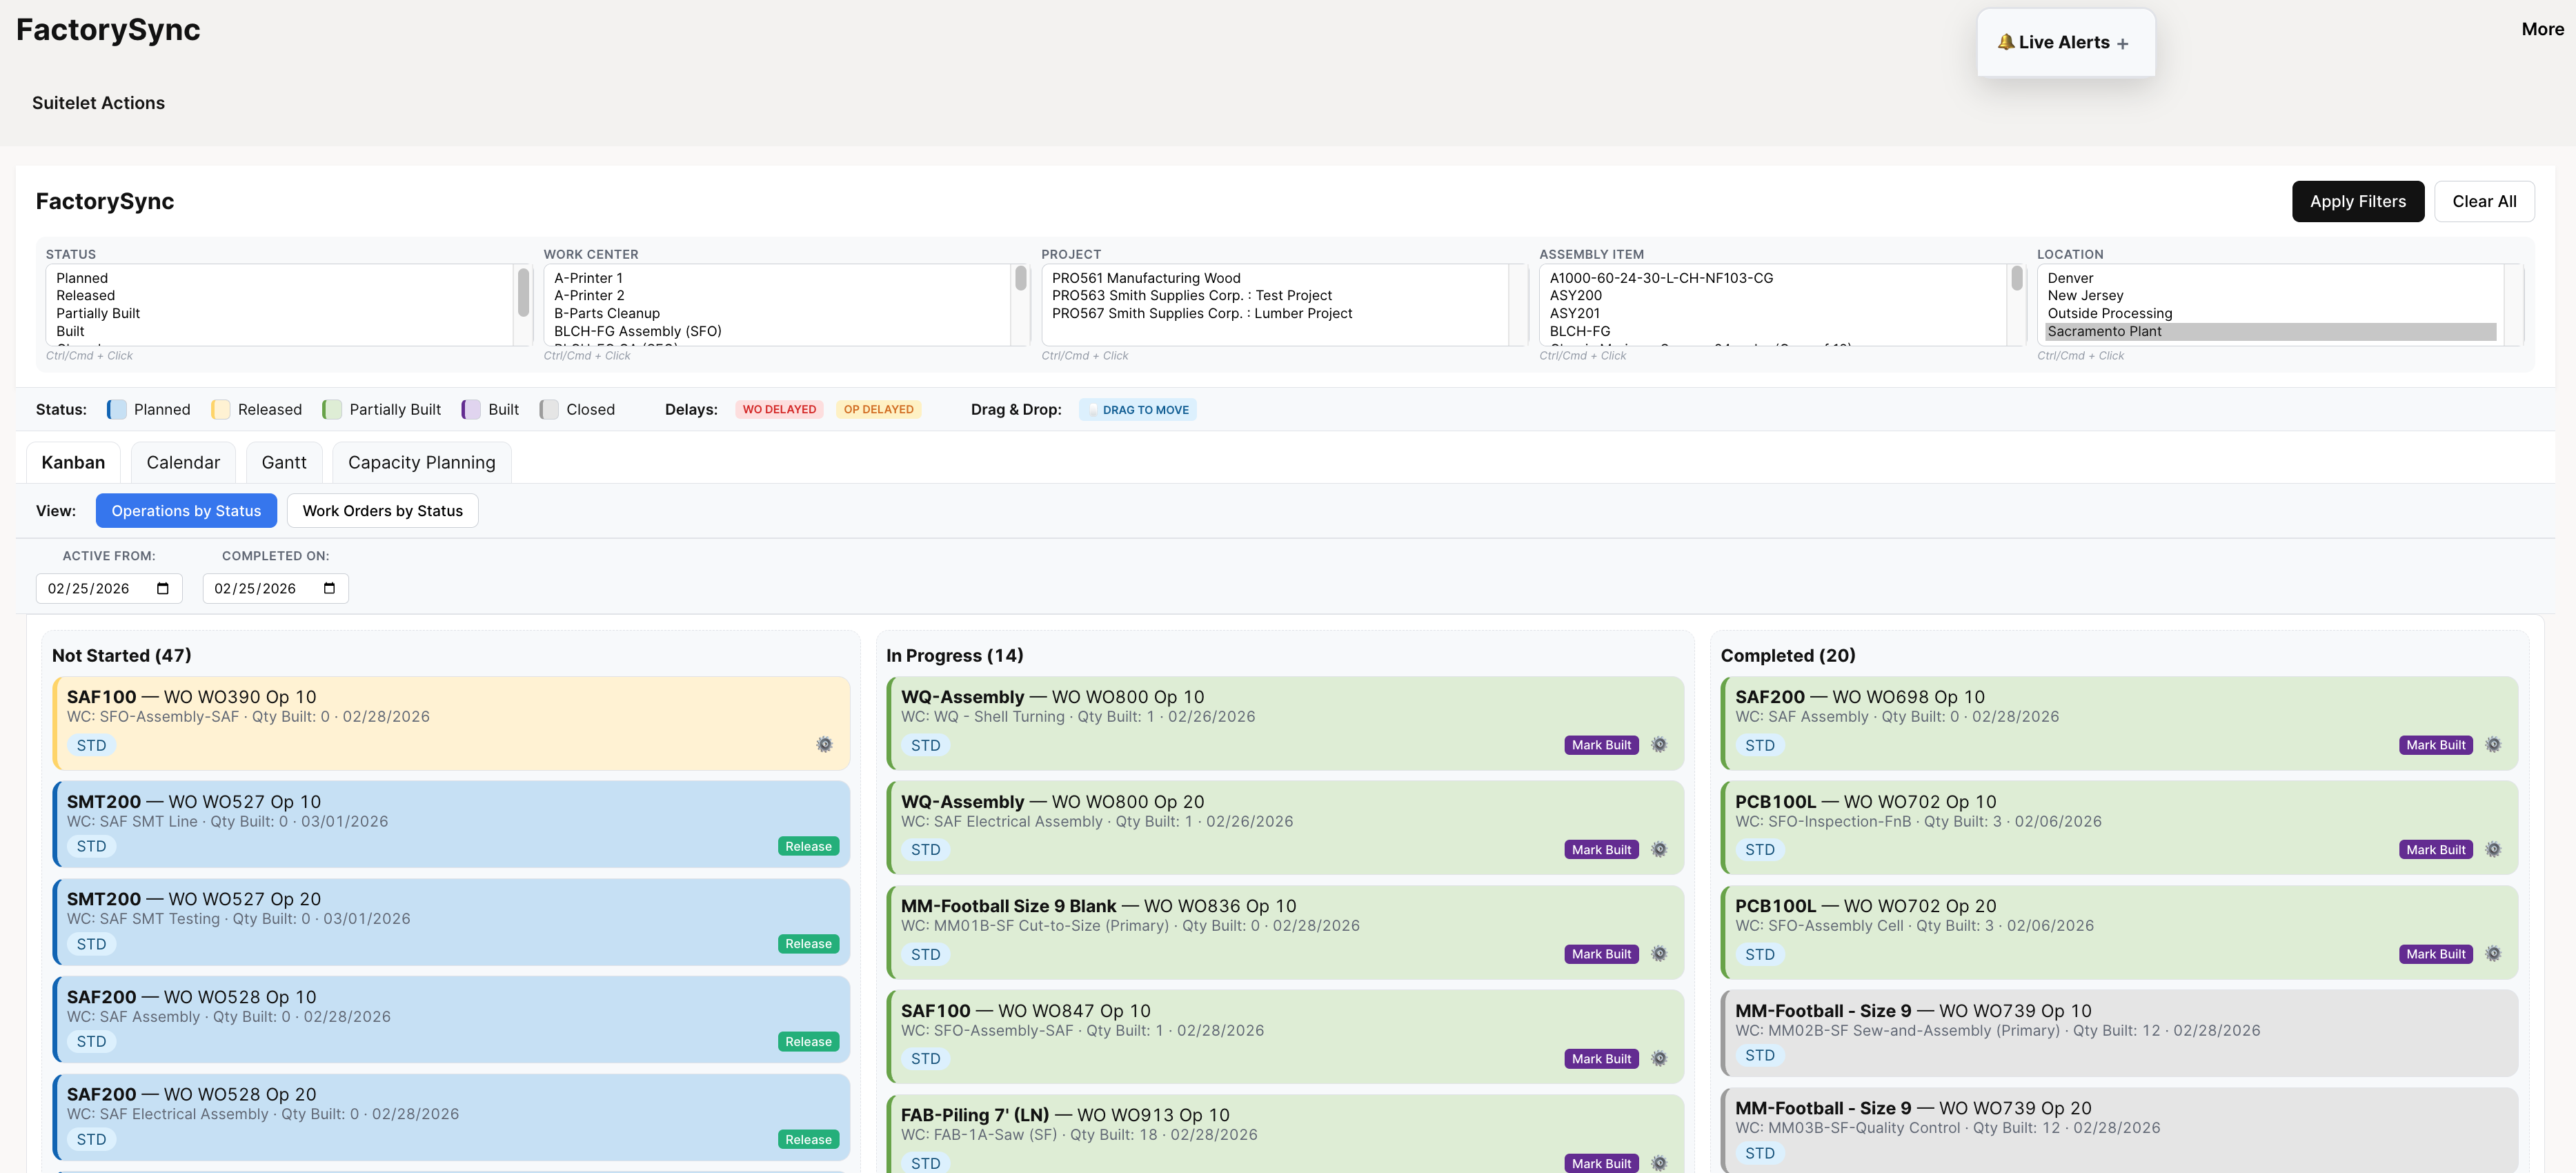Click the gear icon on FAB-Piling WO913 card

[x=1659, y=1162]
